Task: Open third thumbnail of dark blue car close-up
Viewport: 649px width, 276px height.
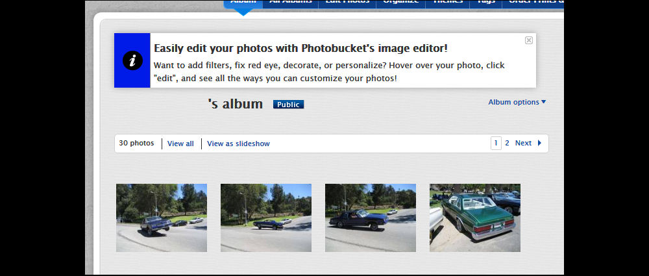Action: coord(371,218)
